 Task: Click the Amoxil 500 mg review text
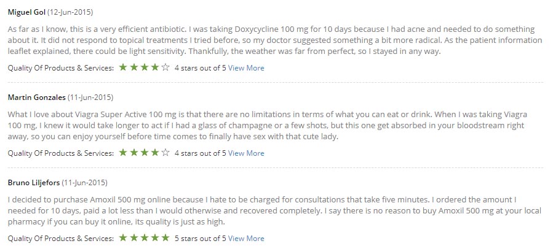[274, 211]
